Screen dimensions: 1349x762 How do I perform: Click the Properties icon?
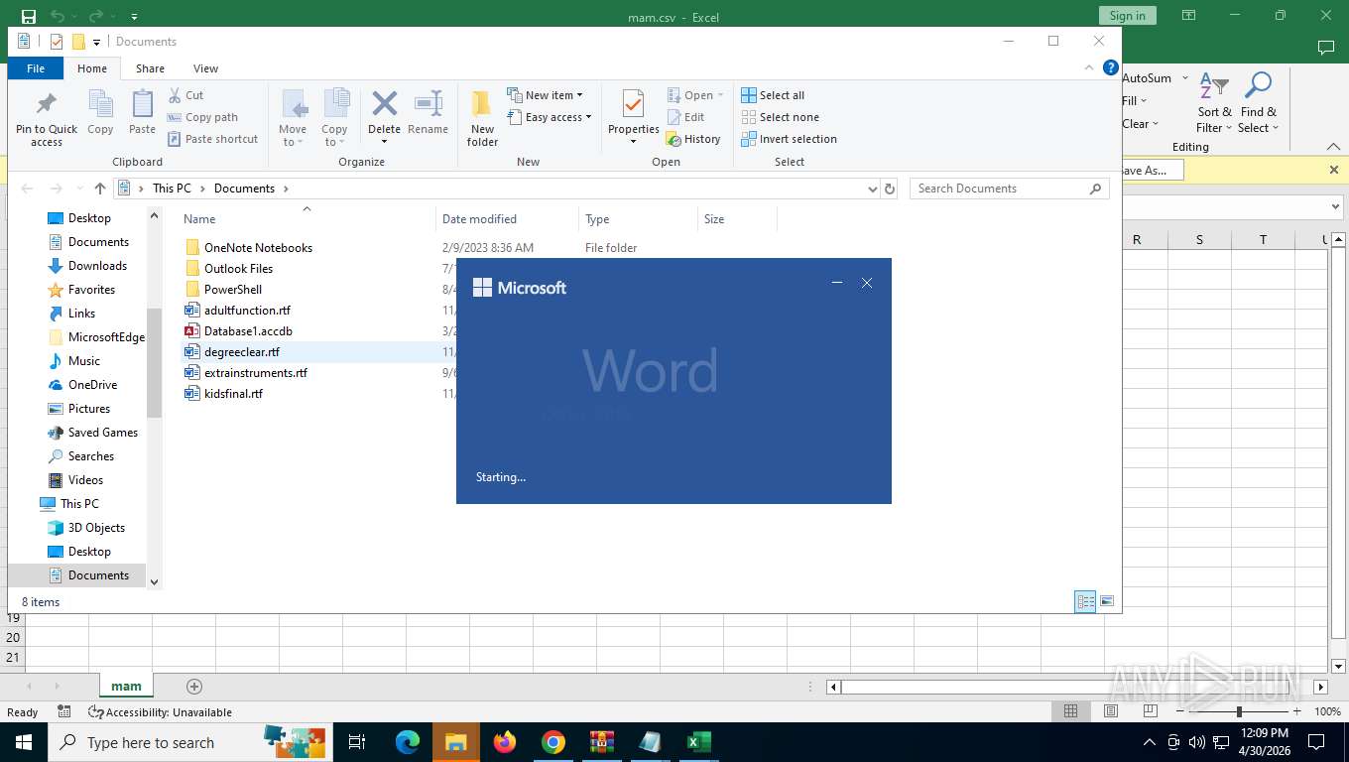click(x=633, y=104)
